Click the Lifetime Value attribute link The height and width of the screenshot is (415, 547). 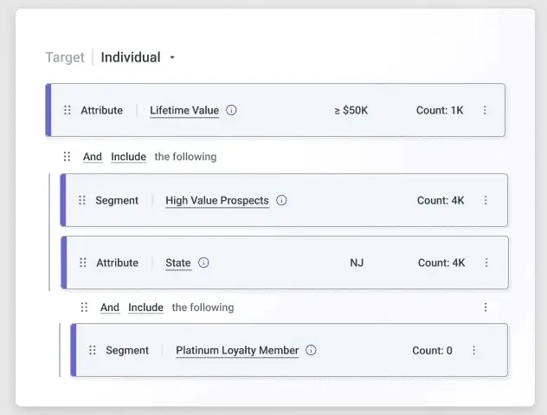[184, 110]
